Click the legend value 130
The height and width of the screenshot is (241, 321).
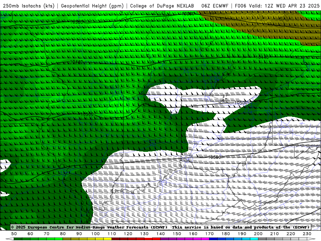pos(144,234)
